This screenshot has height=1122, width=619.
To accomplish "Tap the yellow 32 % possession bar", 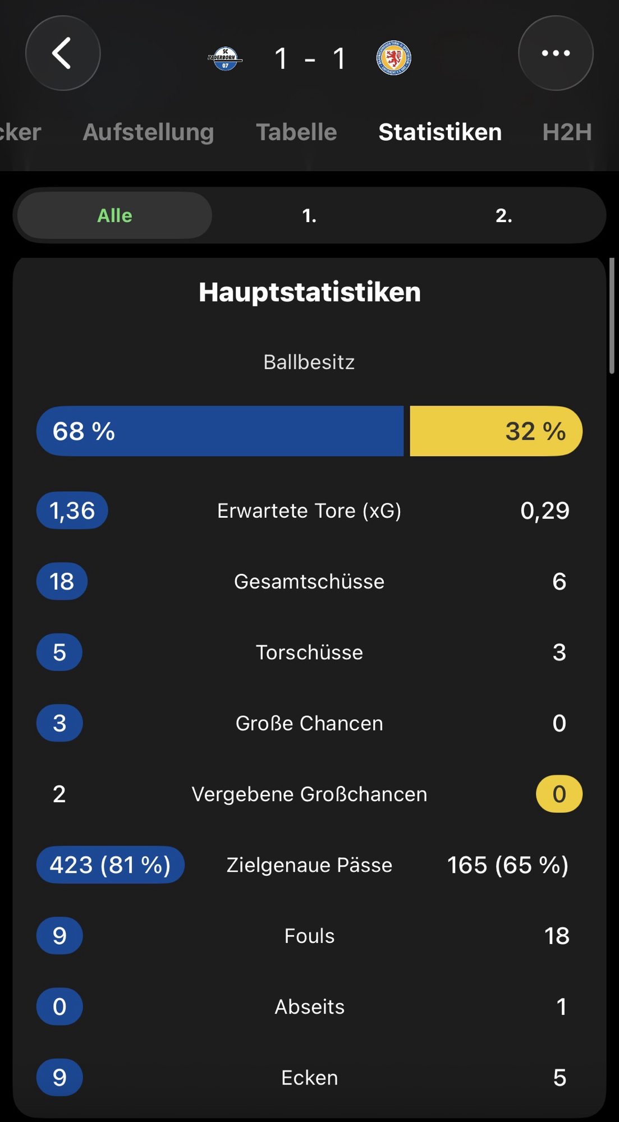I will tap(496, 431).
